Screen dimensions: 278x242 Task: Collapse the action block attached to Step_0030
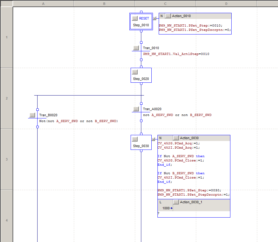click(x=153, y=139)
